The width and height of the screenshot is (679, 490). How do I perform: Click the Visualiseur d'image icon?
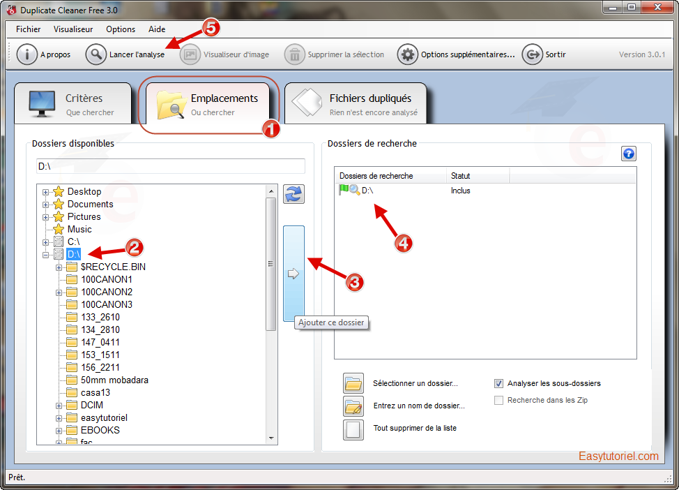(x=190, y=54)
